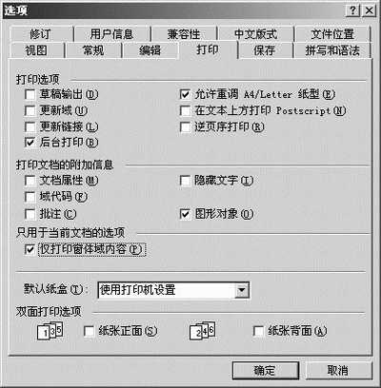381x388 pixels.
Task: Toggle 仅打印窗体域内容 checkbox
Action: pyautogui.click(x=30, y=249)
